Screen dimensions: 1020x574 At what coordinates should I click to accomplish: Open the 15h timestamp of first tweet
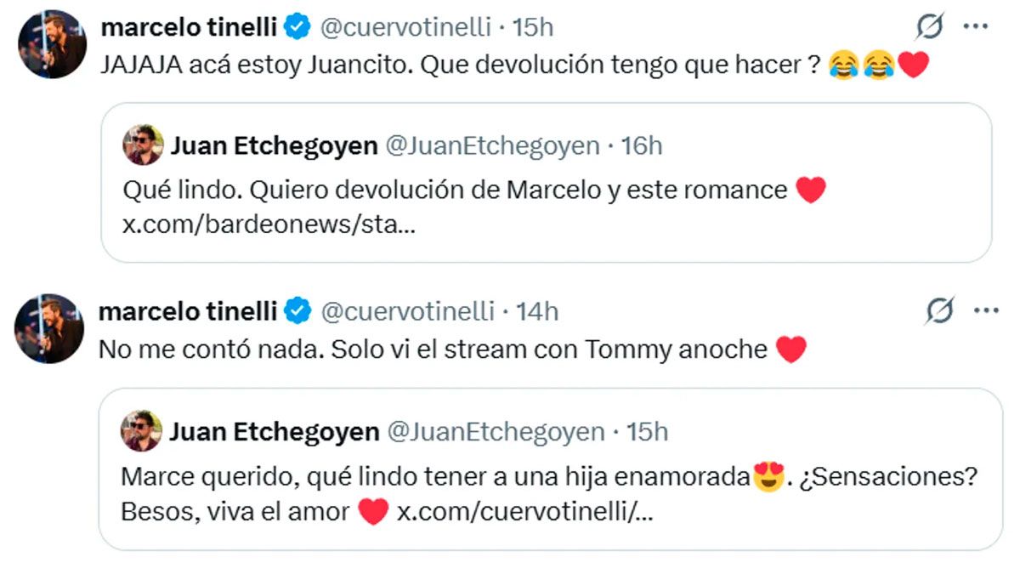533,27
